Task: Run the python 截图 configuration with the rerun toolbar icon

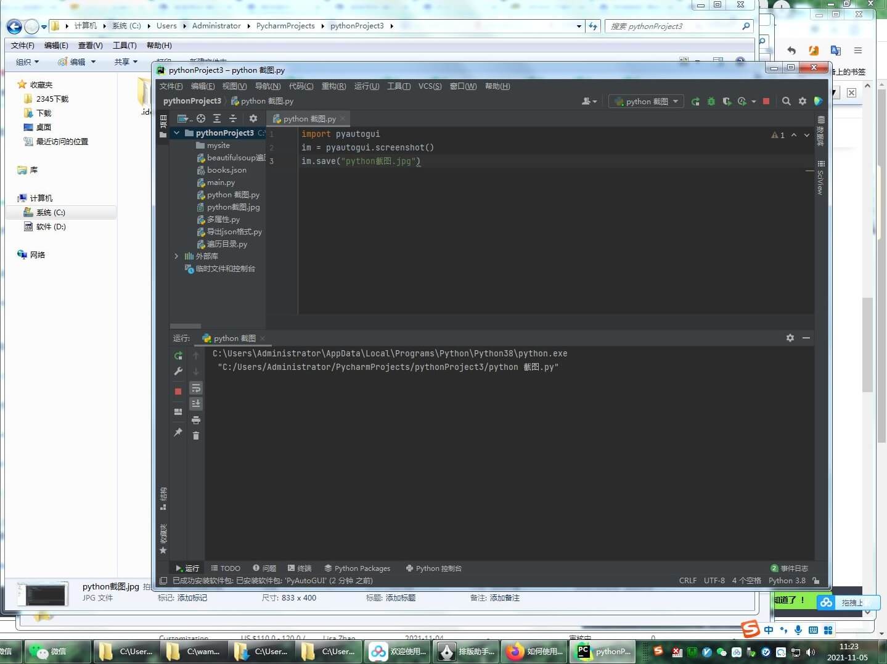Action: [695, 102]
